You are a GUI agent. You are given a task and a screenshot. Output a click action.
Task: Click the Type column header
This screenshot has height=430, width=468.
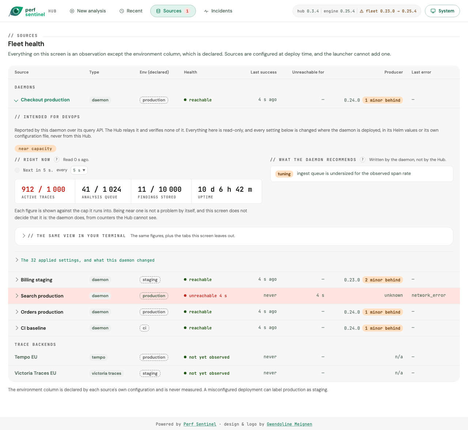(94, 72)
